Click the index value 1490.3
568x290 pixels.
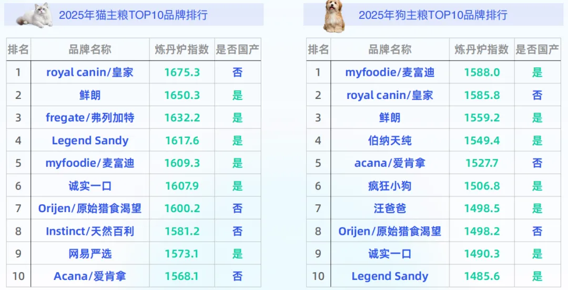click(x=482, y=254)
